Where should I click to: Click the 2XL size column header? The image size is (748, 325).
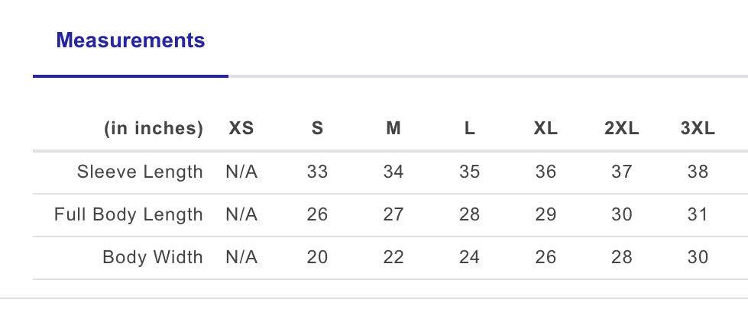click(622, 129)
